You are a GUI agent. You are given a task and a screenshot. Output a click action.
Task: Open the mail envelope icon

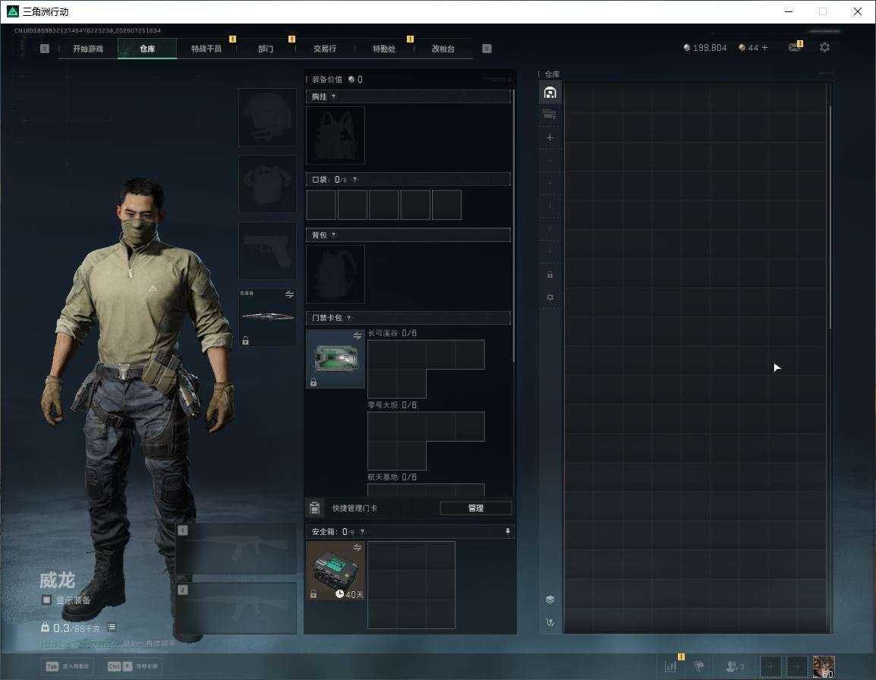coord(795,48)
